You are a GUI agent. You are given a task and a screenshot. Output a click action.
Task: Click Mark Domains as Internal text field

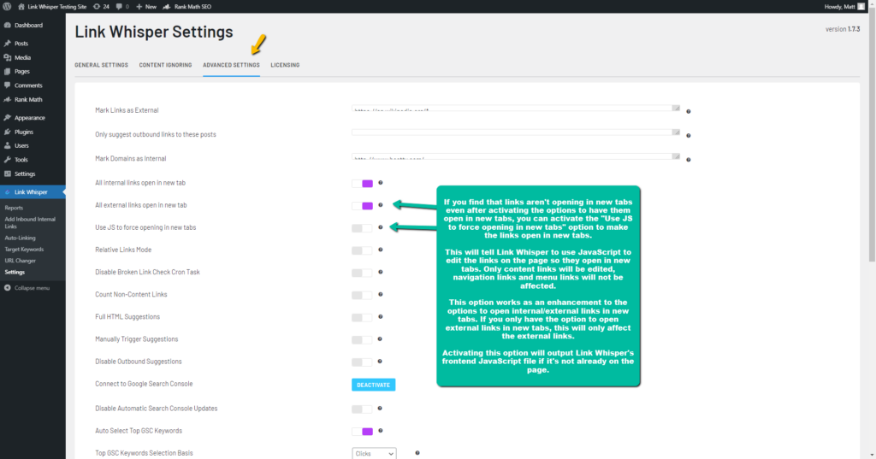click(x=516, y=156)
